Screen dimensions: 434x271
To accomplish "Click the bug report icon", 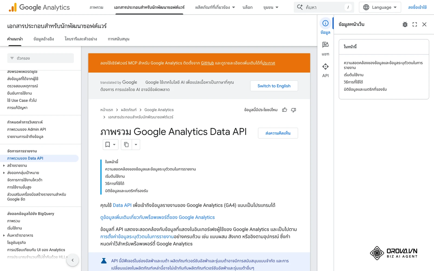I will [405, 24].
